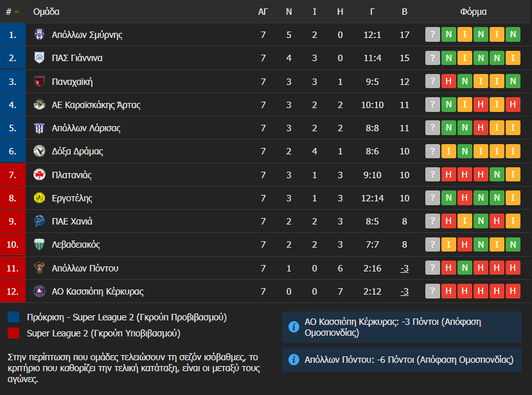
Task: Sort table by the Ομάδα column header
Action: pyautogui.click(x=46, y=12)
